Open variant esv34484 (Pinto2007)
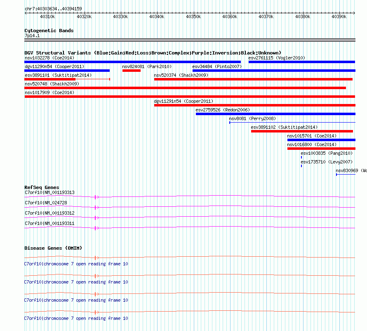The image size is (367, 331). pos(217,67)
